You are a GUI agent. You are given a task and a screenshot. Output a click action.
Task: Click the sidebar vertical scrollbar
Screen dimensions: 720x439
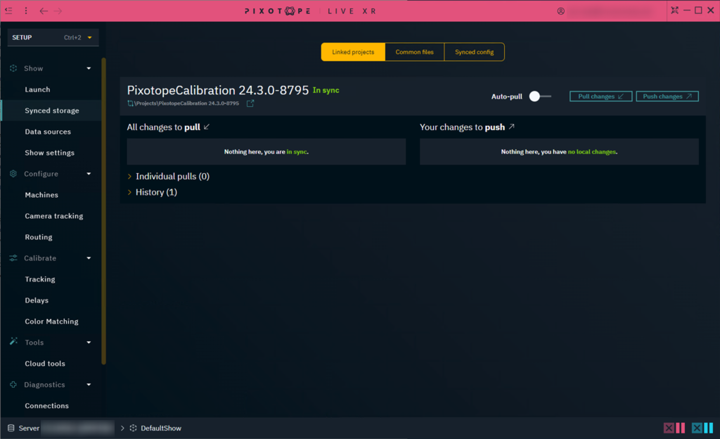click(103, 211)
